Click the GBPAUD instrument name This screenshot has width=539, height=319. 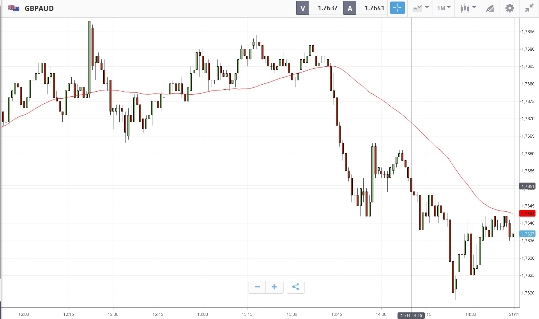click(x=39, y=8)
